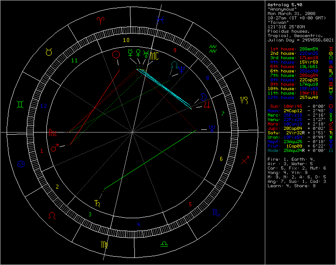
Task: Click house number 9 in the wheel
Action: [x=175, y=50]
